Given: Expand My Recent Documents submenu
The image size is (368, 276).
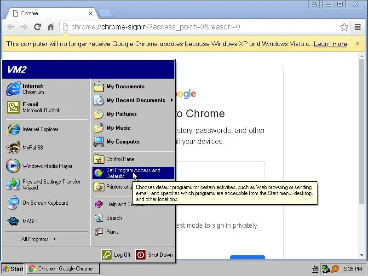Looking at the screenshot, I should click(133, 100).
